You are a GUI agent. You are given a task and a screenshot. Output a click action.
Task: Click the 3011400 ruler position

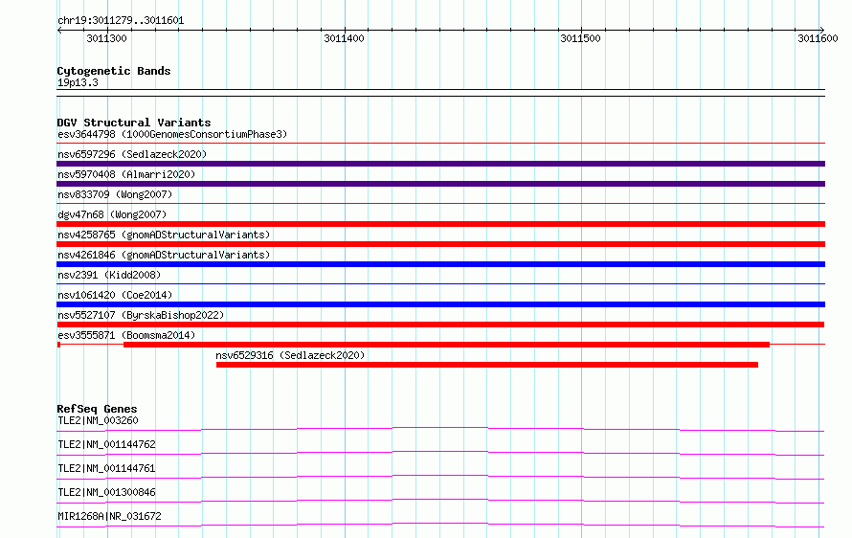tap(344, 38)
